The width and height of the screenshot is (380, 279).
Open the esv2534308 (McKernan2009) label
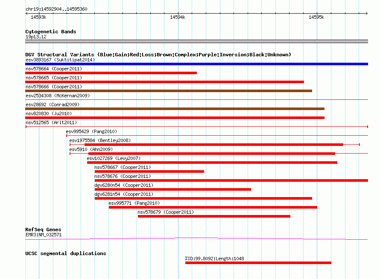coord(58,96)
